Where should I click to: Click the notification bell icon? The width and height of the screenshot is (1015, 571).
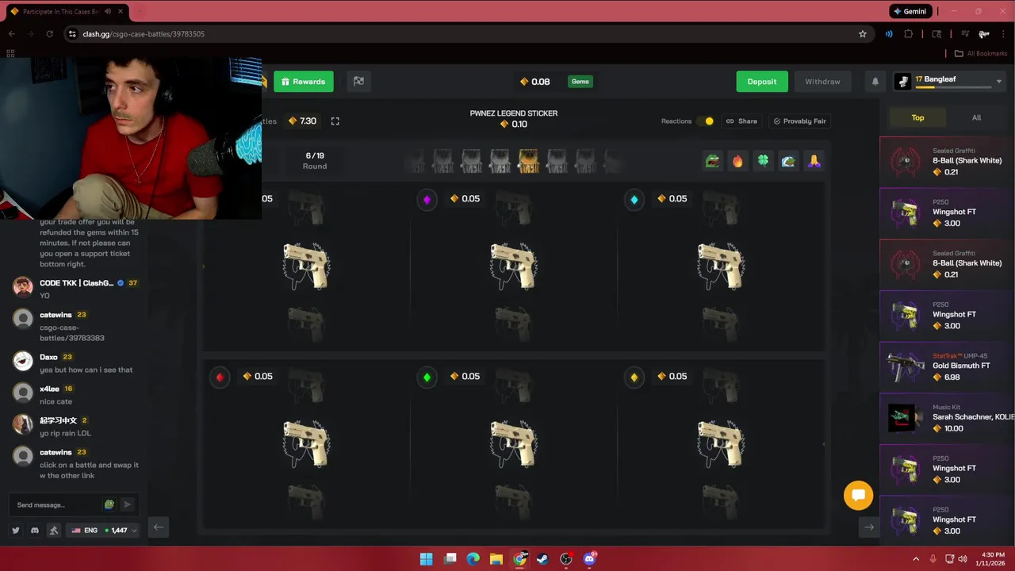coord(875,82)
